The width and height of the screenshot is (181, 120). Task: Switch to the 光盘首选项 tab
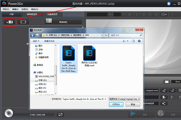pos(52,14)
